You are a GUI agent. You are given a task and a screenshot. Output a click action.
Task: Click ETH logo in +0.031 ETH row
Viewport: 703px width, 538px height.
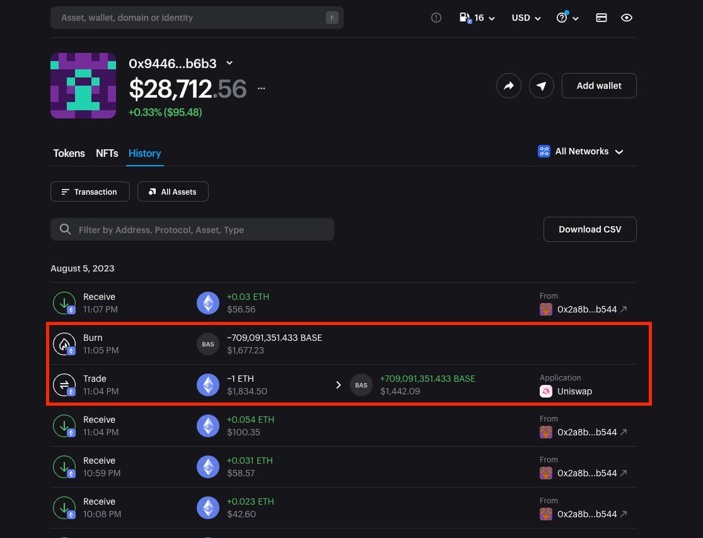click(208, 467)
